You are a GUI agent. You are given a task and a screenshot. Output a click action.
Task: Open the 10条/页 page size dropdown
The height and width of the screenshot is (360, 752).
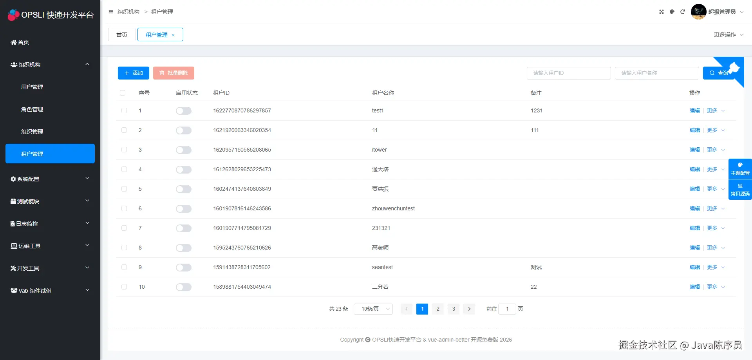(x=373, y=309)
